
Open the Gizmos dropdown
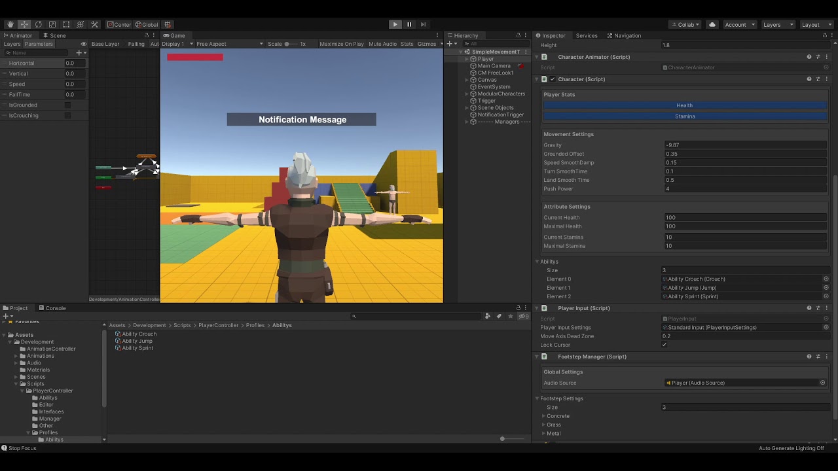click(429, 44)
